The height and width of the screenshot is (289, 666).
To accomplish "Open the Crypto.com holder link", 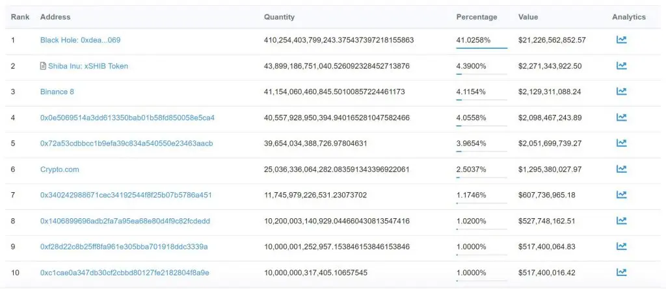I will click(59, 170).
